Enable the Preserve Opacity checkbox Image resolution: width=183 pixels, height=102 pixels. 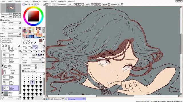[x=1, y=39]
